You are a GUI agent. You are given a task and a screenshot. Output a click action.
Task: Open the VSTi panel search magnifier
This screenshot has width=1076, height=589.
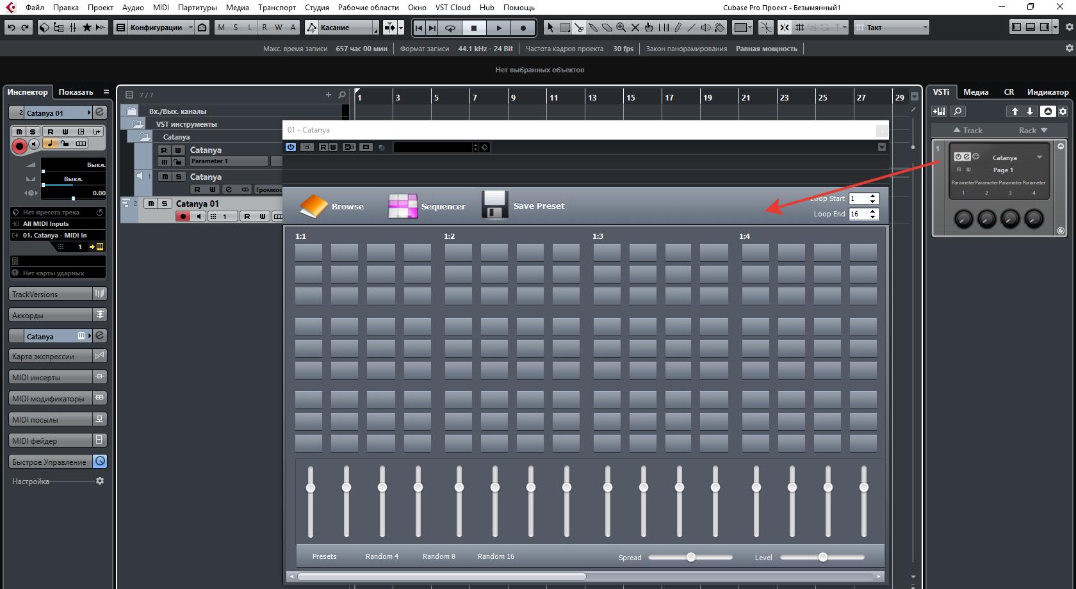click(x=958, y=111)
